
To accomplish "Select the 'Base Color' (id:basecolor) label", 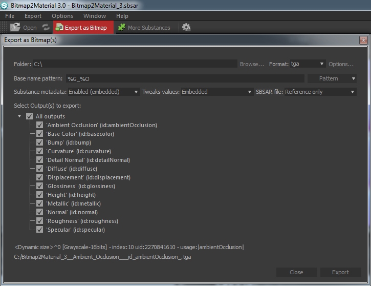I will point(80,134).
